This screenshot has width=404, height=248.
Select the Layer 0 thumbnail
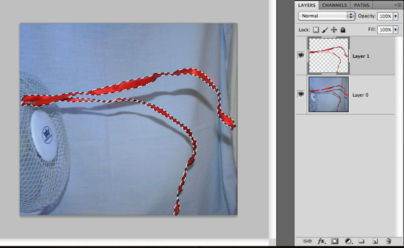click(x=329, y=94)
